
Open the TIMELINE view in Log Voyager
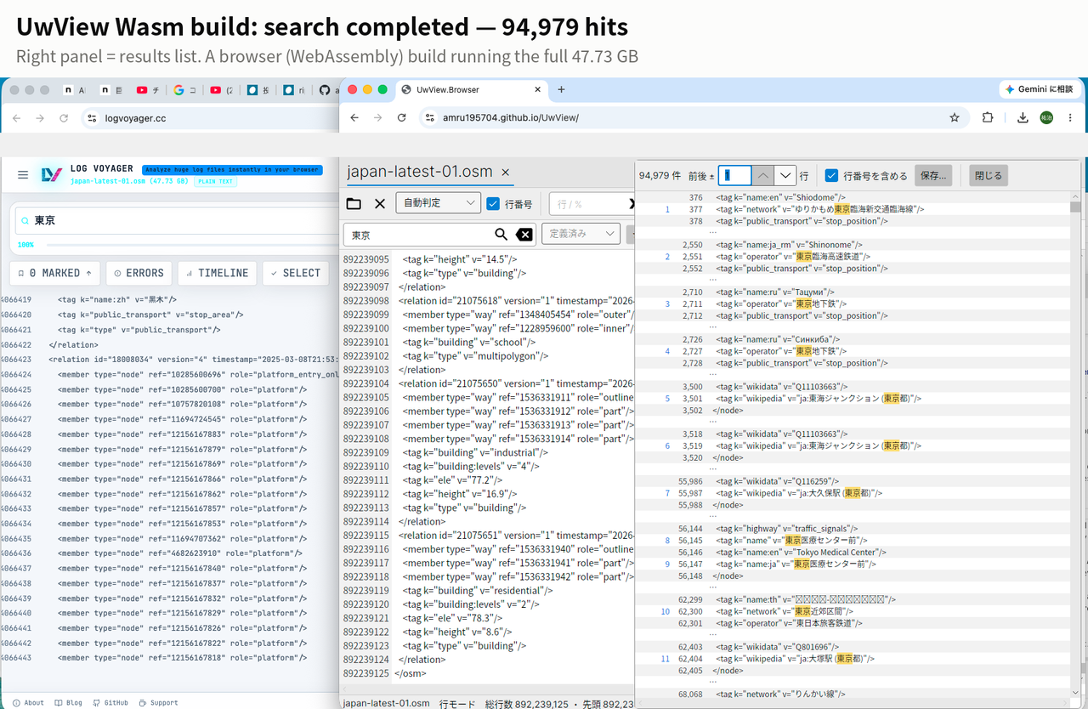(217, 273)
